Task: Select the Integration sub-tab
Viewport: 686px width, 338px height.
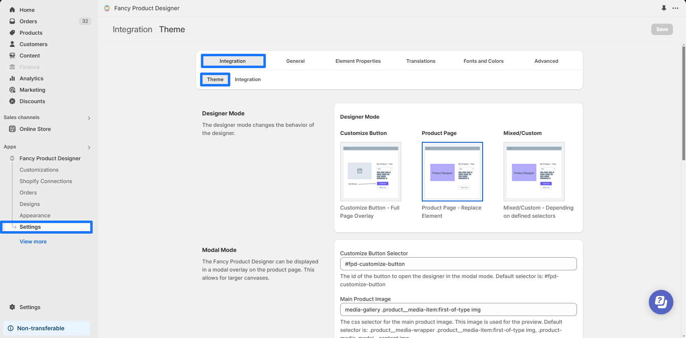Action: pyautogui.click(x=247, y=80)
